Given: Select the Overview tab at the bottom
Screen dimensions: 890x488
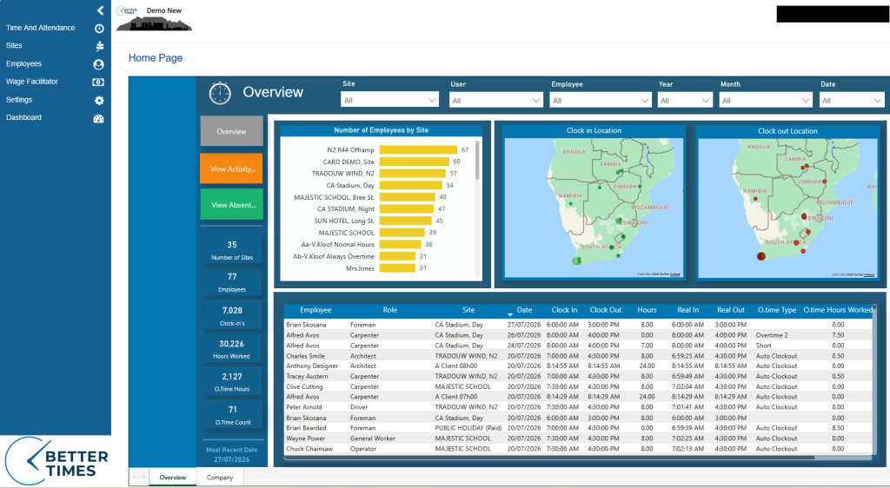Looking at the screenshot, I should [x=173, y=478].
